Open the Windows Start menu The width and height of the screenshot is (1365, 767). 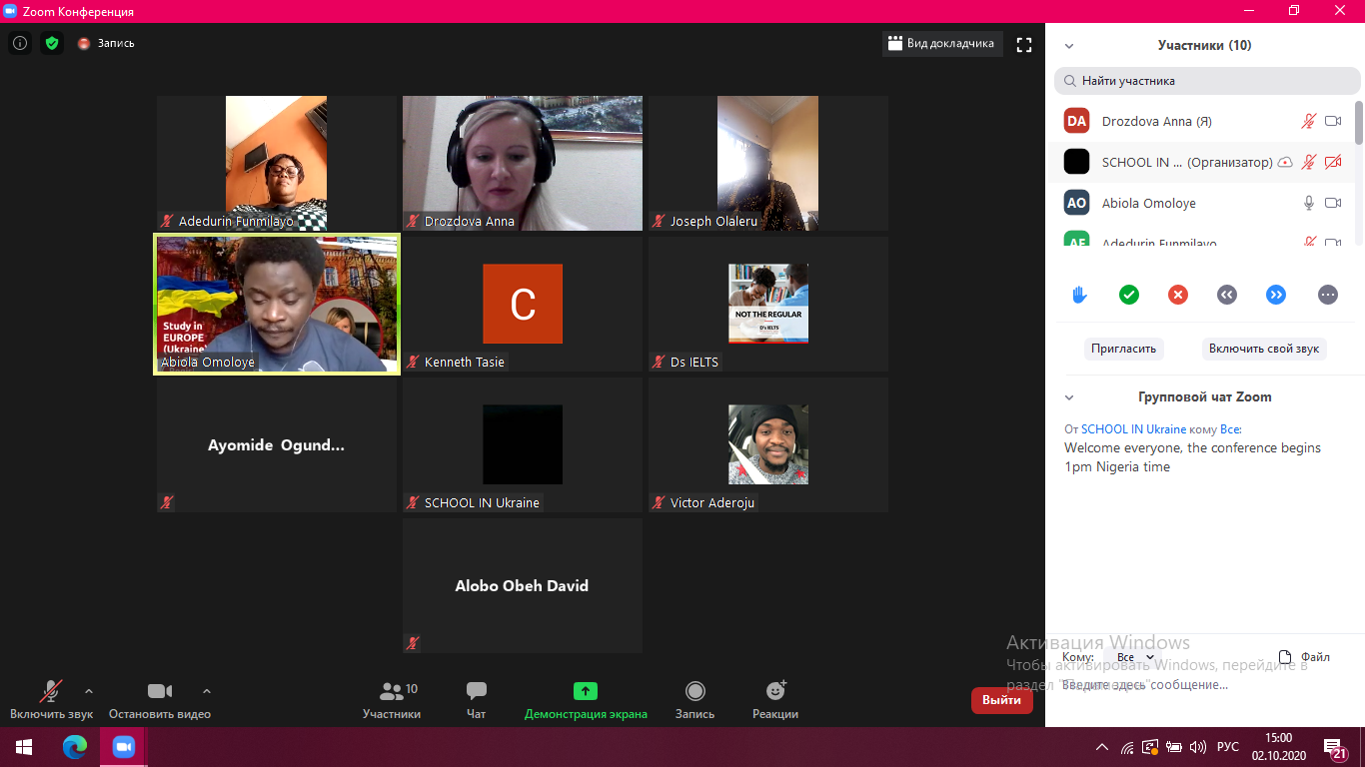pos(24,747)
